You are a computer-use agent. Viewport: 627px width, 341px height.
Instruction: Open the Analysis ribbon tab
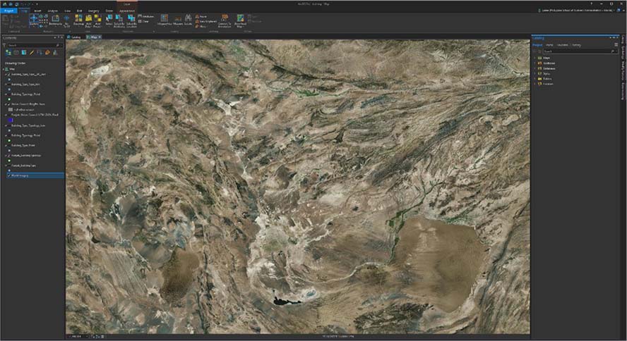(53, 11)
